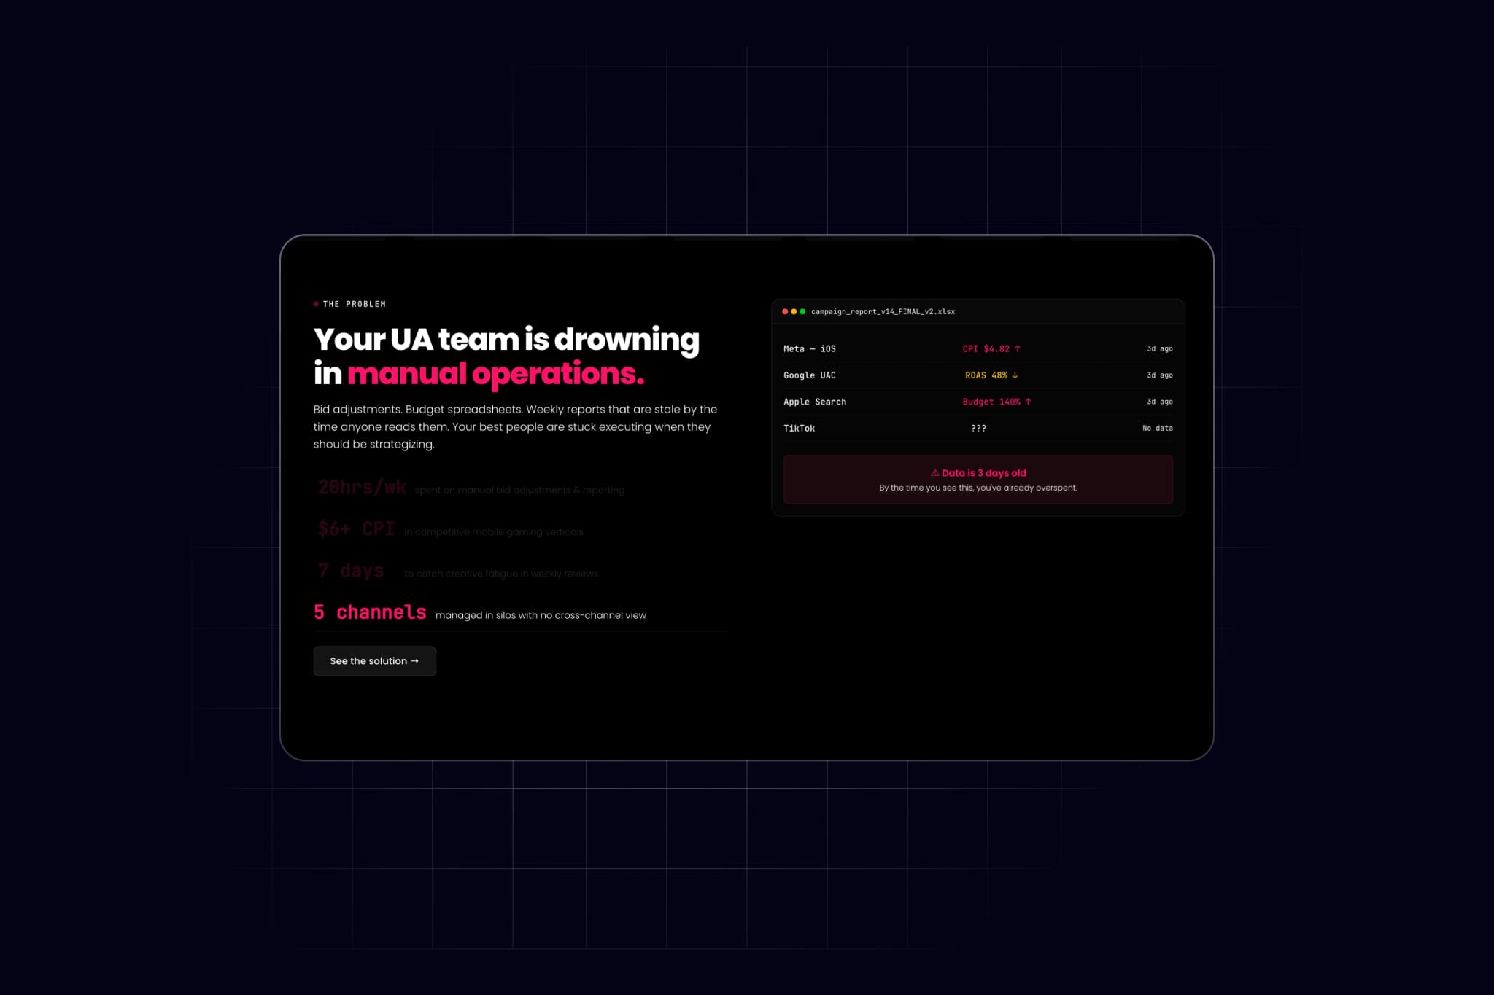Click the 5 channels statistic
Image resolution: width=1494 pixels, height=995 pixels.
370,612
